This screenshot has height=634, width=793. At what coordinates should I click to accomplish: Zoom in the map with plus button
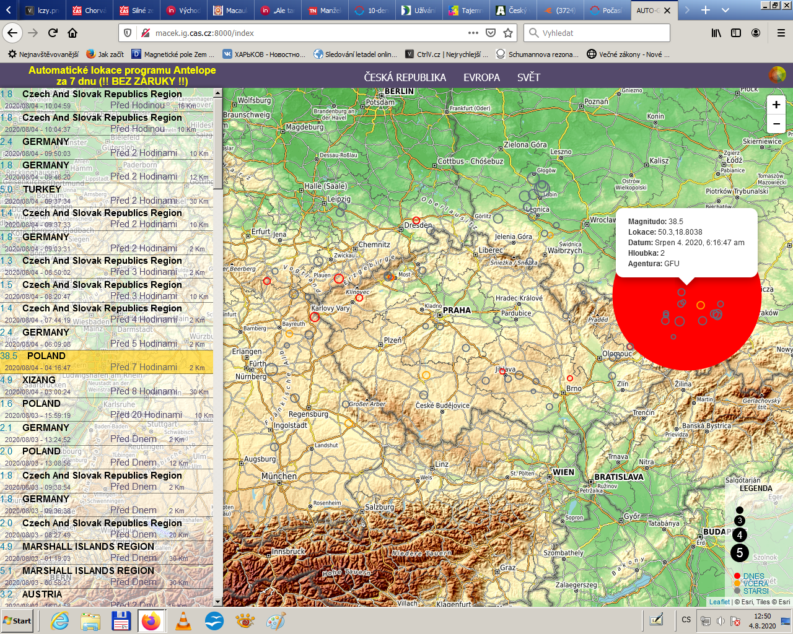776,105
